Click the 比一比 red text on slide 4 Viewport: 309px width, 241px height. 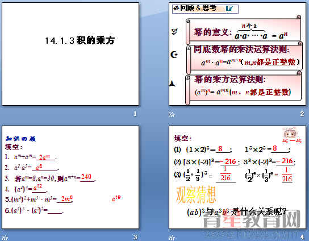292,140
